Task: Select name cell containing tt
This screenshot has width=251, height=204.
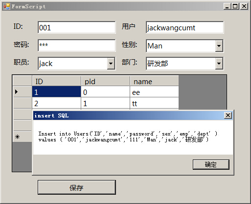Action: pyautogui.click(x=155, y=103)
